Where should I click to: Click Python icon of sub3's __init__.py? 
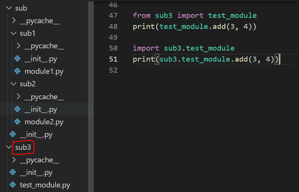[13, 173]
